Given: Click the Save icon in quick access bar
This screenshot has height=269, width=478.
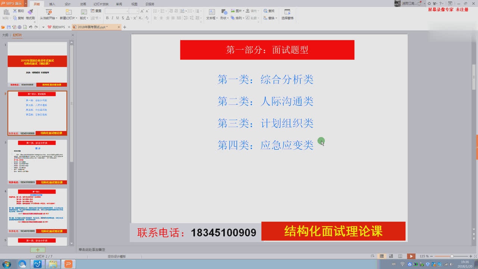Looking at the screenshot, I should pos(9,27).
